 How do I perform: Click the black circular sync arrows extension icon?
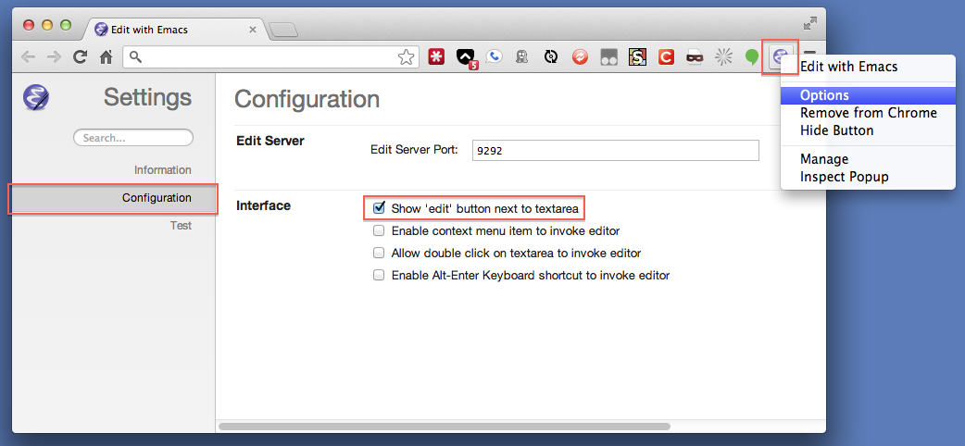pyautogui.click(x=551, y=57)
